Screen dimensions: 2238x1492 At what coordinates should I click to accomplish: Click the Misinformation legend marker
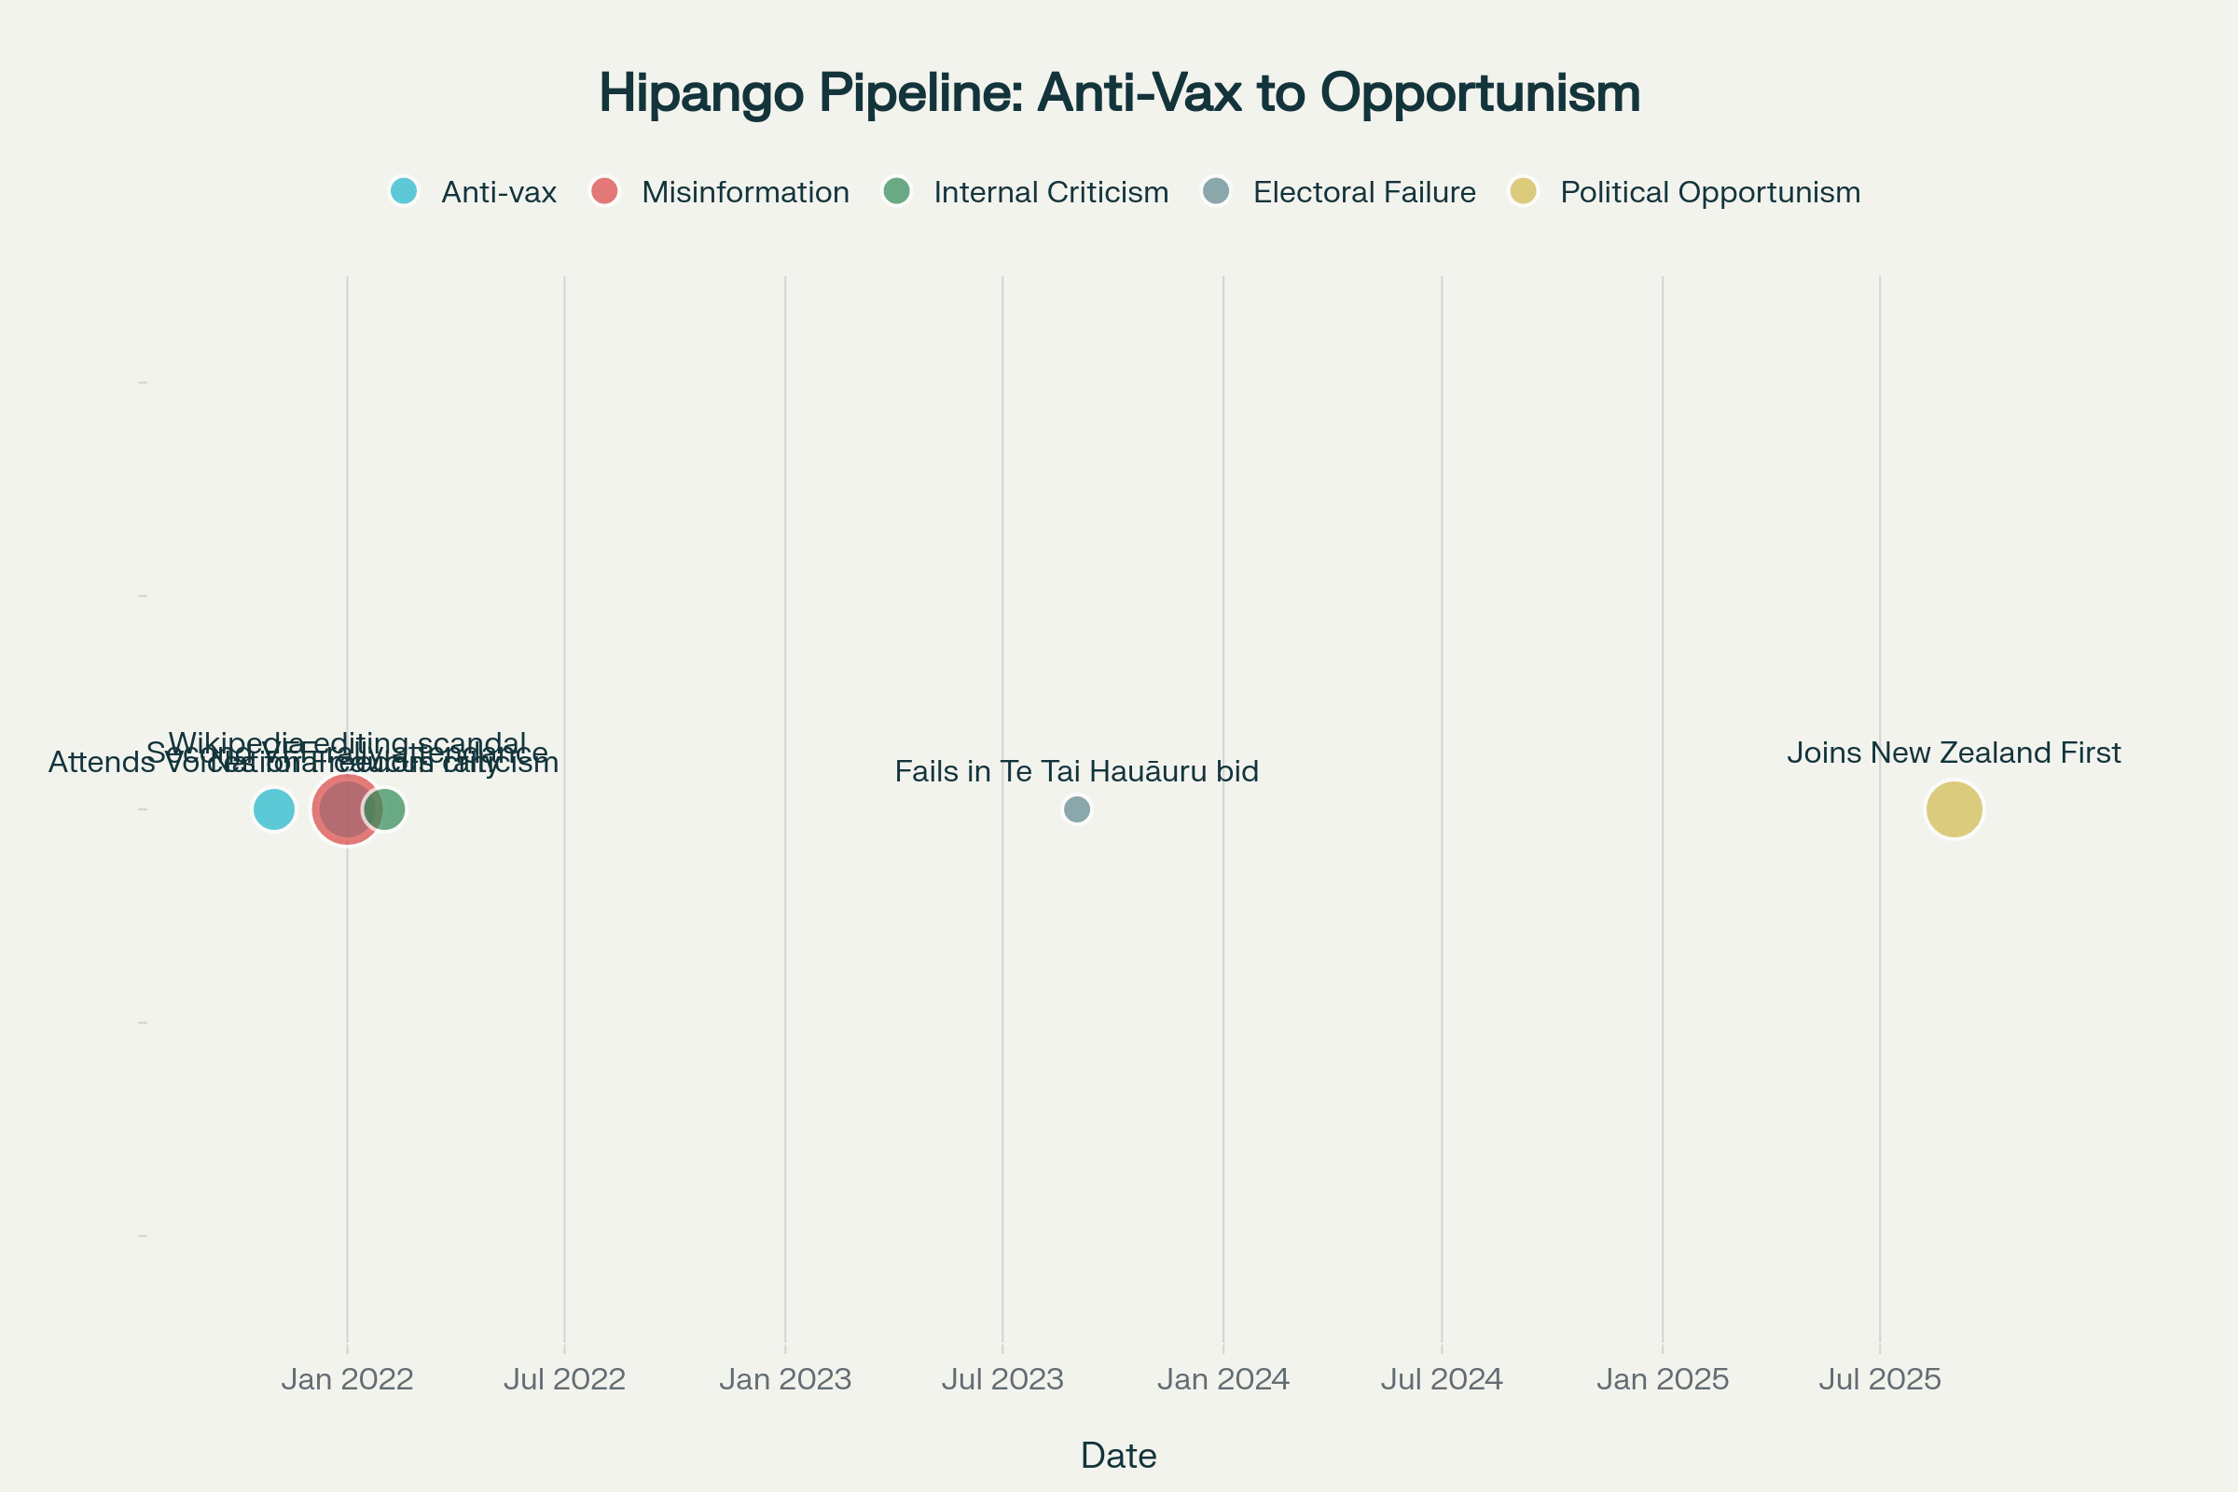(604, 191)
